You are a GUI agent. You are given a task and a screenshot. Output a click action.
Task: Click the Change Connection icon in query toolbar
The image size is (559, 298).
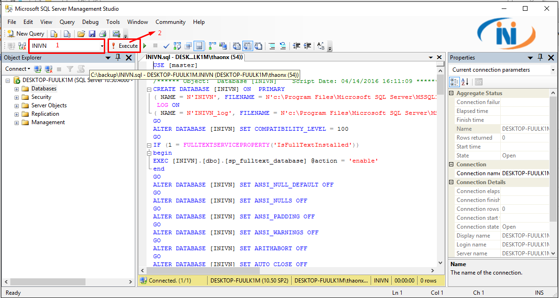22,46
